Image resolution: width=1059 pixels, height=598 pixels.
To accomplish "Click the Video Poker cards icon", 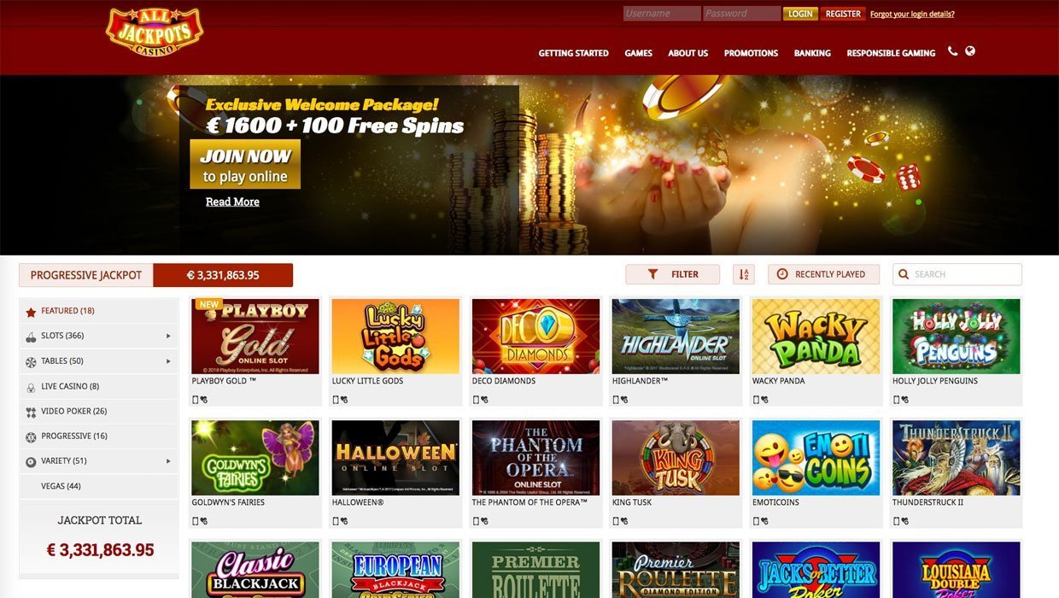I will [31, 412].
